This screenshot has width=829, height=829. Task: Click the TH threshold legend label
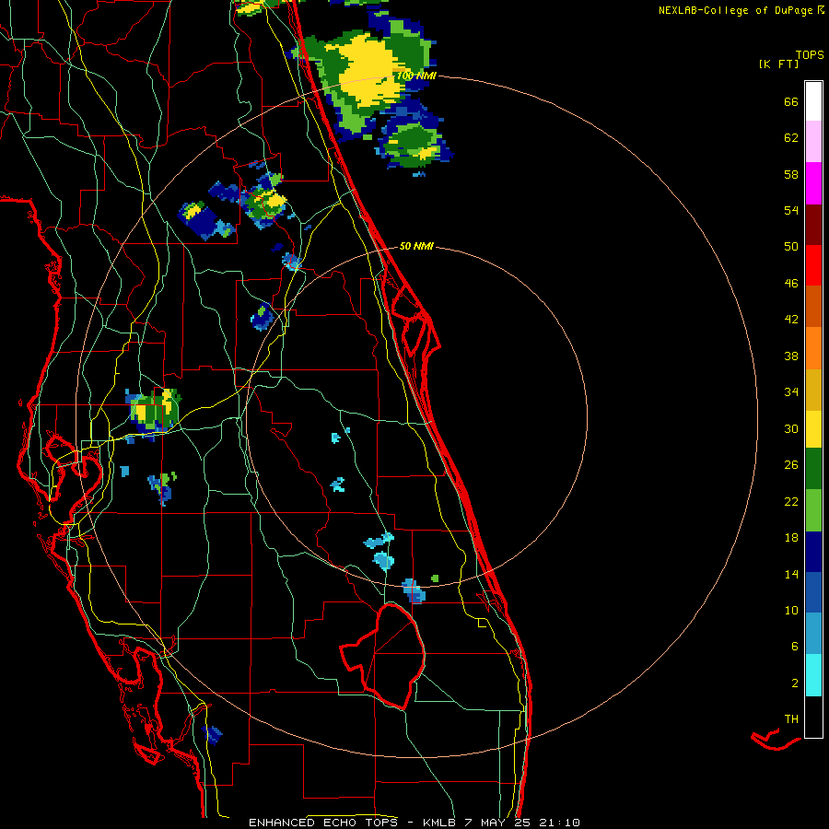791,718
